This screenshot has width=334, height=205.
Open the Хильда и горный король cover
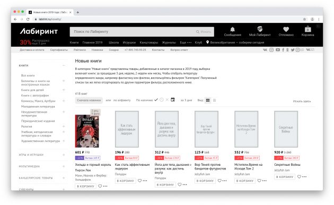[87, 131]
